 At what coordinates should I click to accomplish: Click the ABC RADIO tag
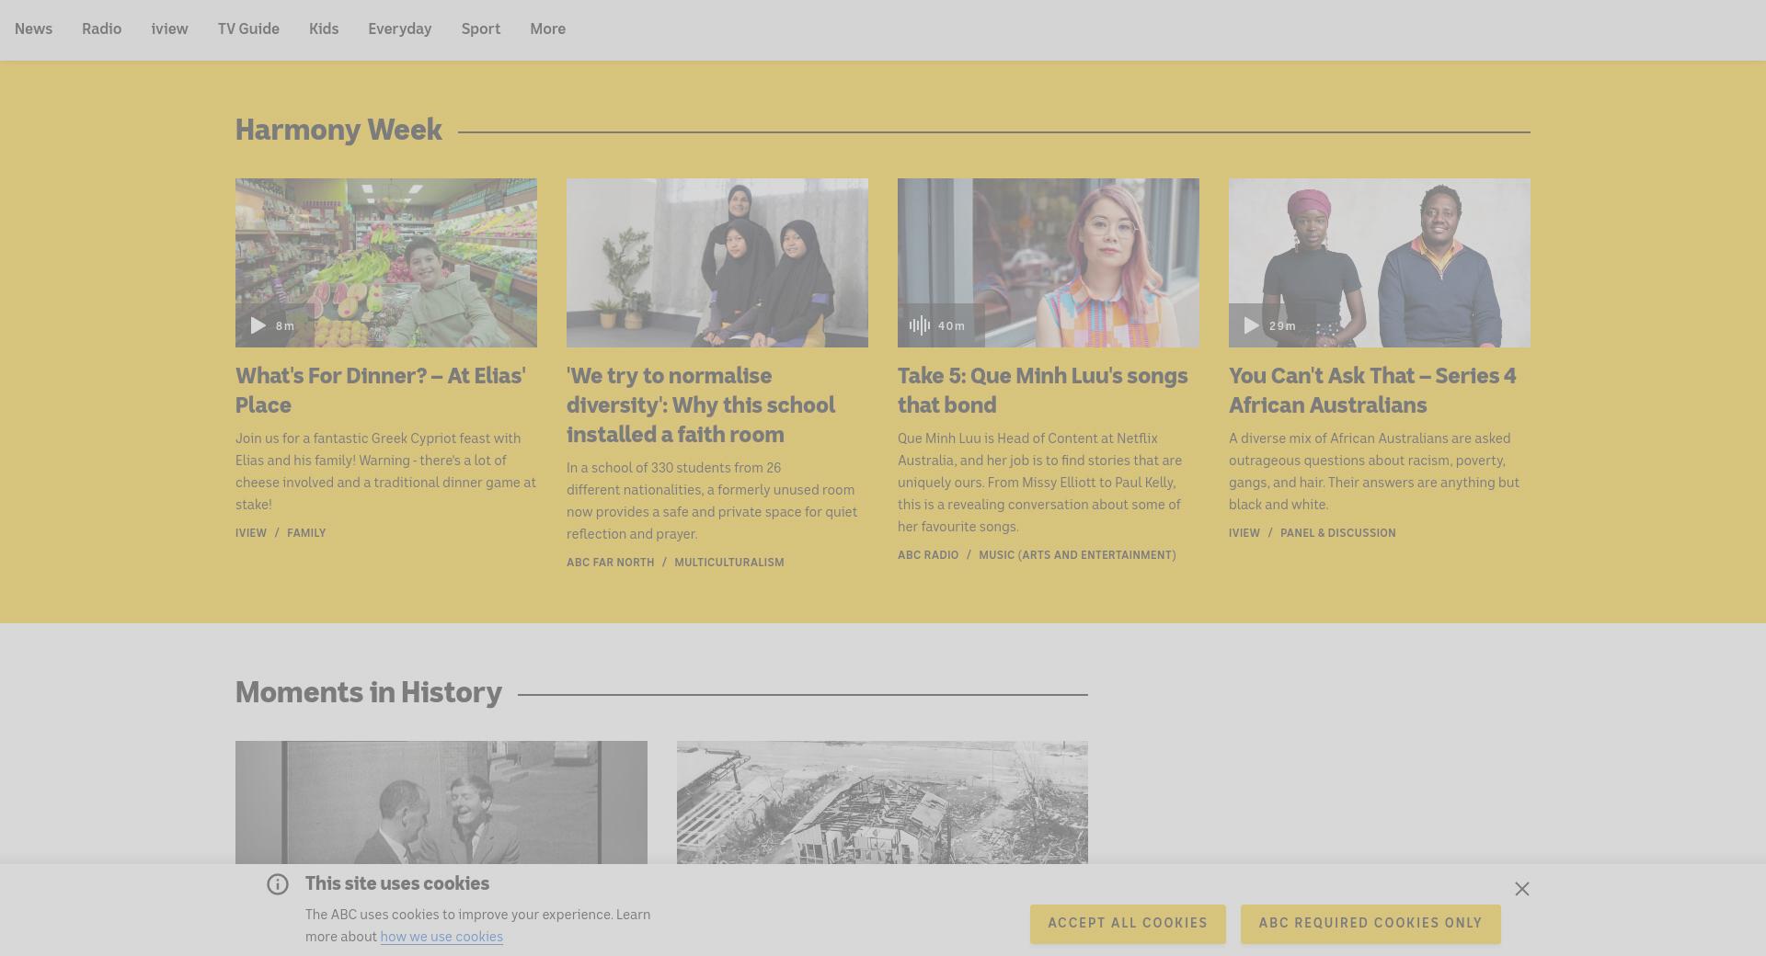928,555
